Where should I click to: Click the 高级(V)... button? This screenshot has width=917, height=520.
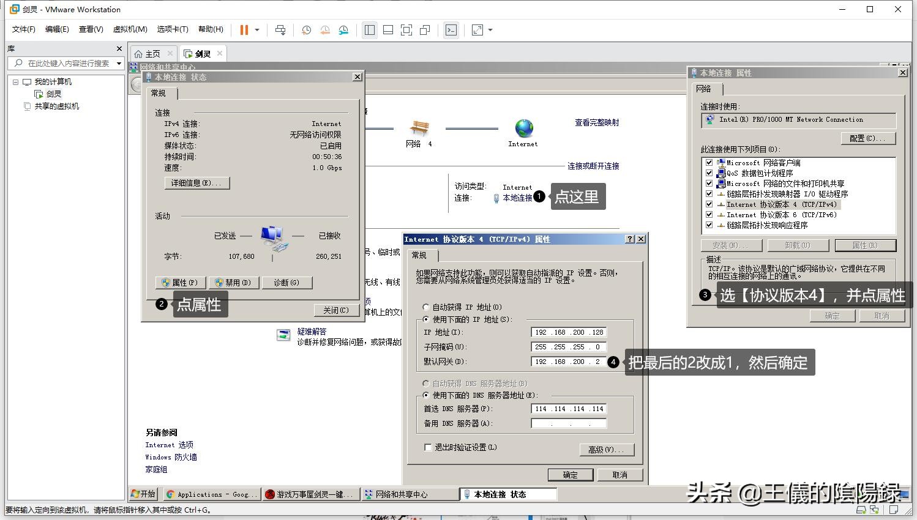(x=606, y=450)
